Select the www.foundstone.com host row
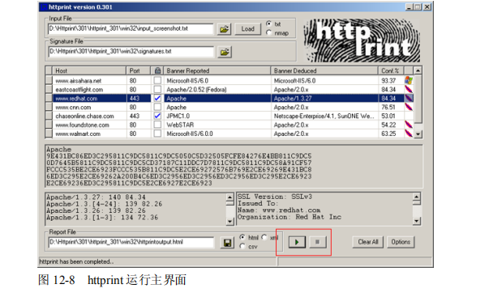489x297 pixels. click(229, 125)
